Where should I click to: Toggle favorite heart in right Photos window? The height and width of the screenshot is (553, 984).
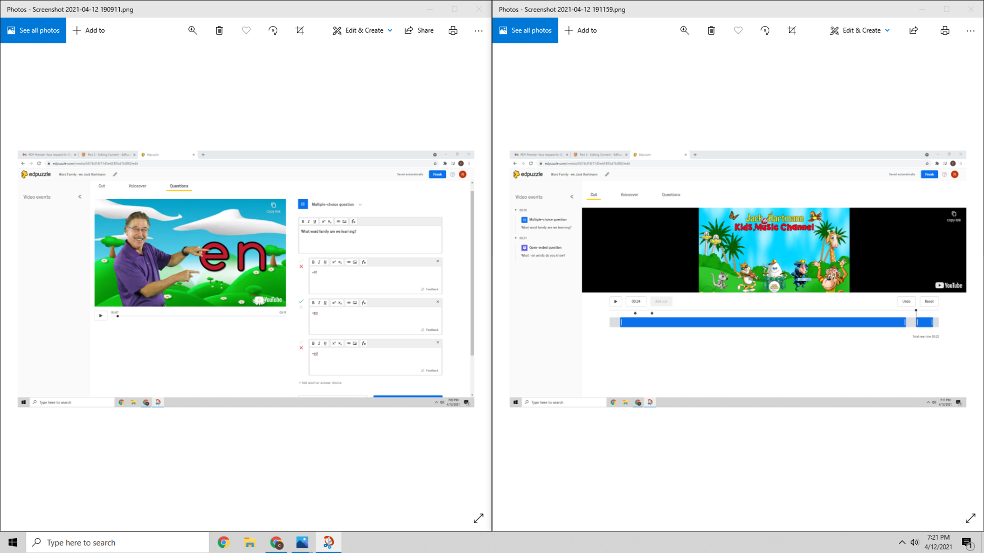tap(738, 30)
